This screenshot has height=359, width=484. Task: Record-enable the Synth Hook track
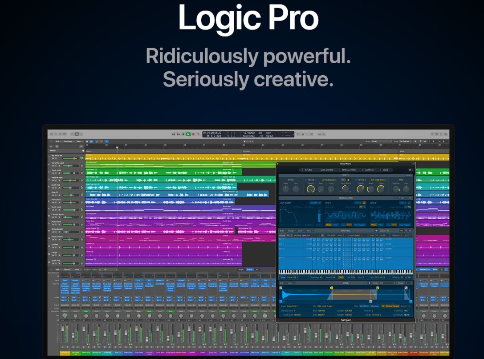coord(59,173)
